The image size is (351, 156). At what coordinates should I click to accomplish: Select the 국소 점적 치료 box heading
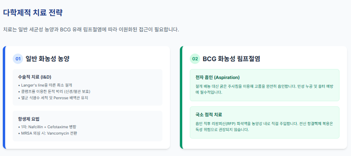[x=209, y=115]
